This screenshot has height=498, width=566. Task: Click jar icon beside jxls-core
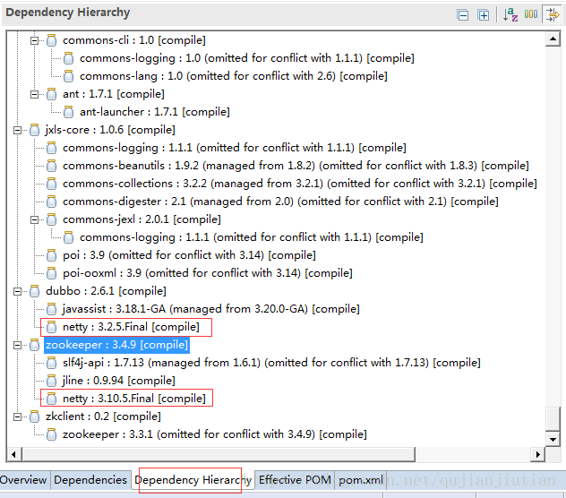point(34,130)
